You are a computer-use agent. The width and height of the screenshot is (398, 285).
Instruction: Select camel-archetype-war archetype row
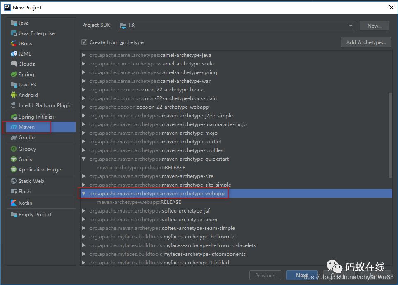(236, 81)
